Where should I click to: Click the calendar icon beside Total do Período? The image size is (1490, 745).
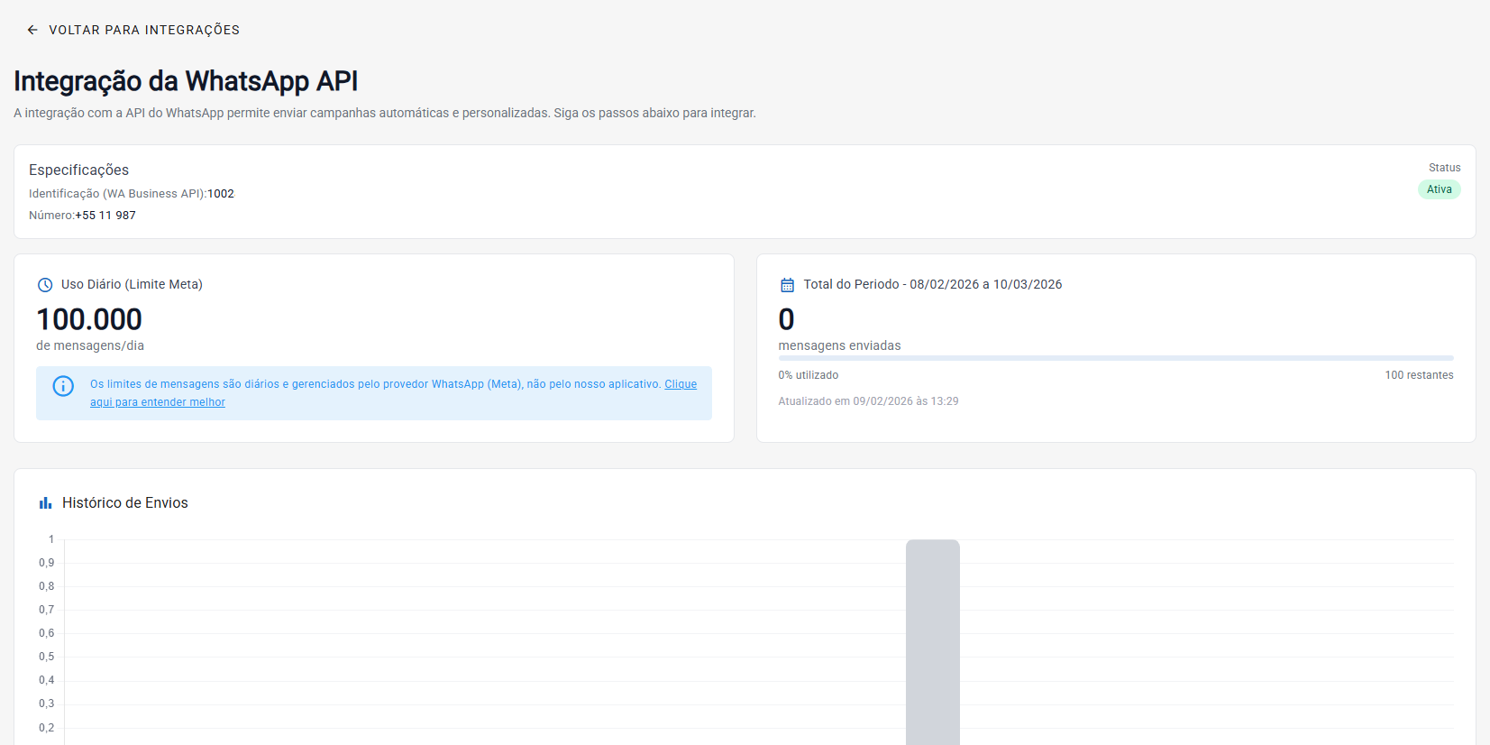point(787,285)
